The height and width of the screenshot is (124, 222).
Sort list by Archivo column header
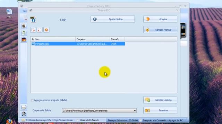click(53, 39)
